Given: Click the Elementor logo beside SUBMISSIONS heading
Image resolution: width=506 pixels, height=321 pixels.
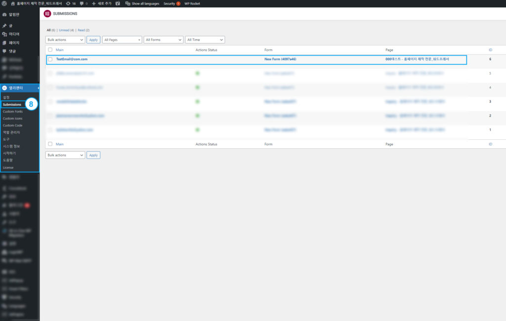Looking at the screenshot, I should [x=47, y=13].
